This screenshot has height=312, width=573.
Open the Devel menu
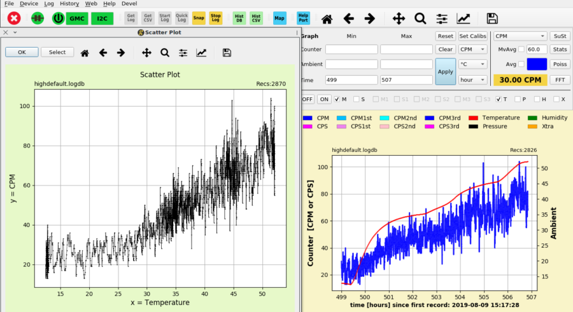129,4
